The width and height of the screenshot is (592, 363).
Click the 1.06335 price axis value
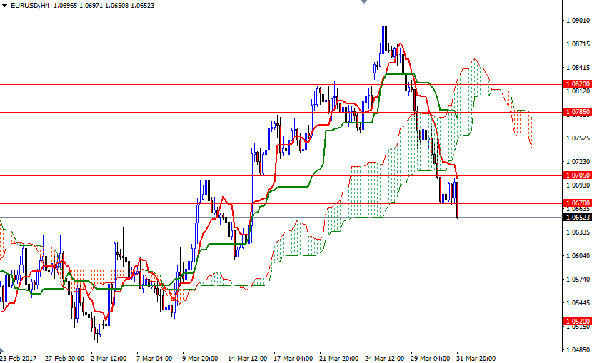pyautogui.click(x=578, y=232)
